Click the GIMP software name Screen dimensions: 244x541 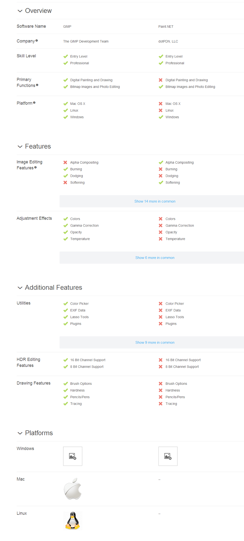click(67, 26)
